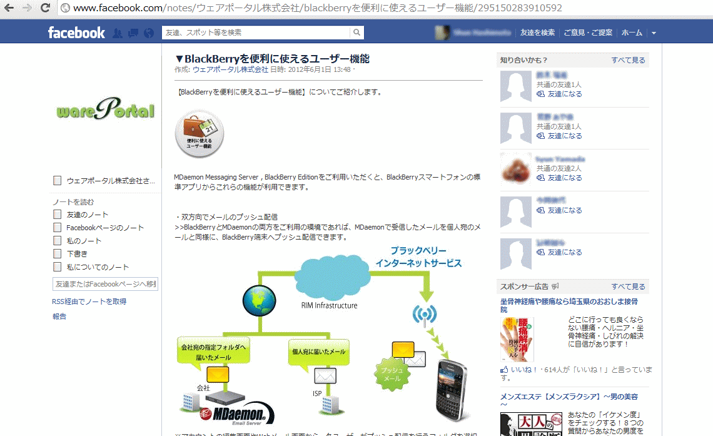Open the account dropdown arrow beside ホーム
Image resolution: width=713 pixels, height=436 pixels.
pyautogui.click(x=654, y=33)
